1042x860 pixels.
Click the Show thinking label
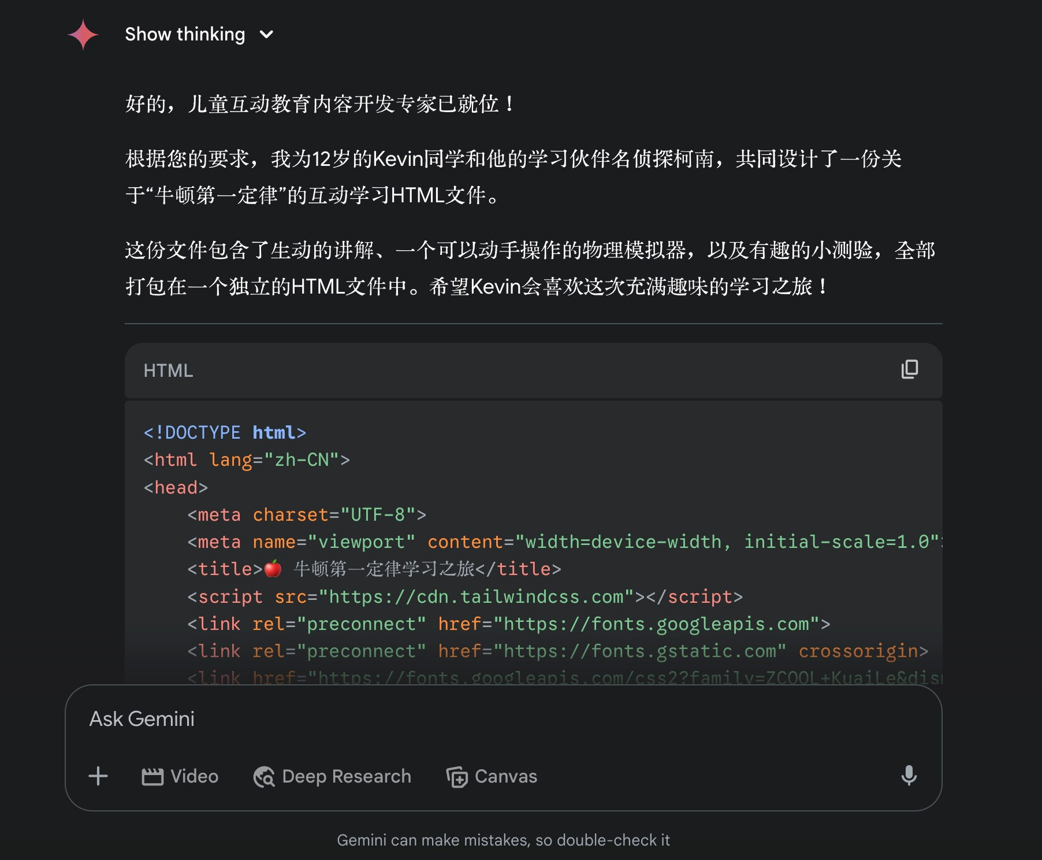click(185, 34)
